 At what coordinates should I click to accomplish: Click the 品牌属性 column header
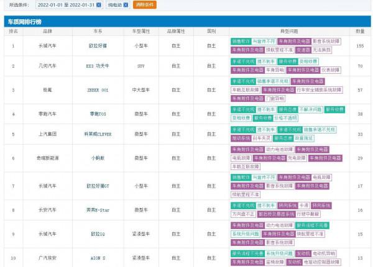tap(176, 31)
